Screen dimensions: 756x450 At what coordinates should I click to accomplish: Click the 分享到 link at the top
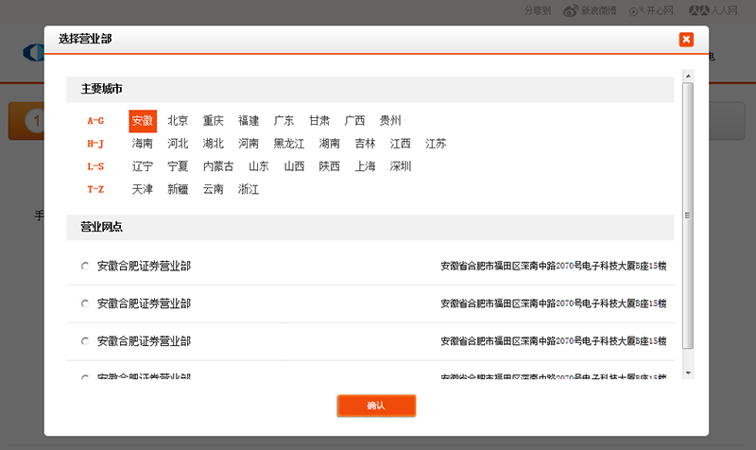(537, 11)
